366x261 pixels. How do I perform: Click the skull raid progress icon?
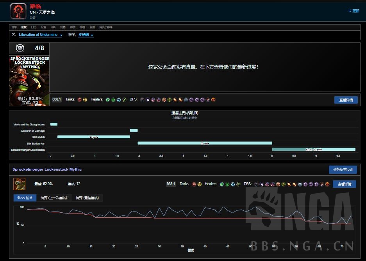20,48
